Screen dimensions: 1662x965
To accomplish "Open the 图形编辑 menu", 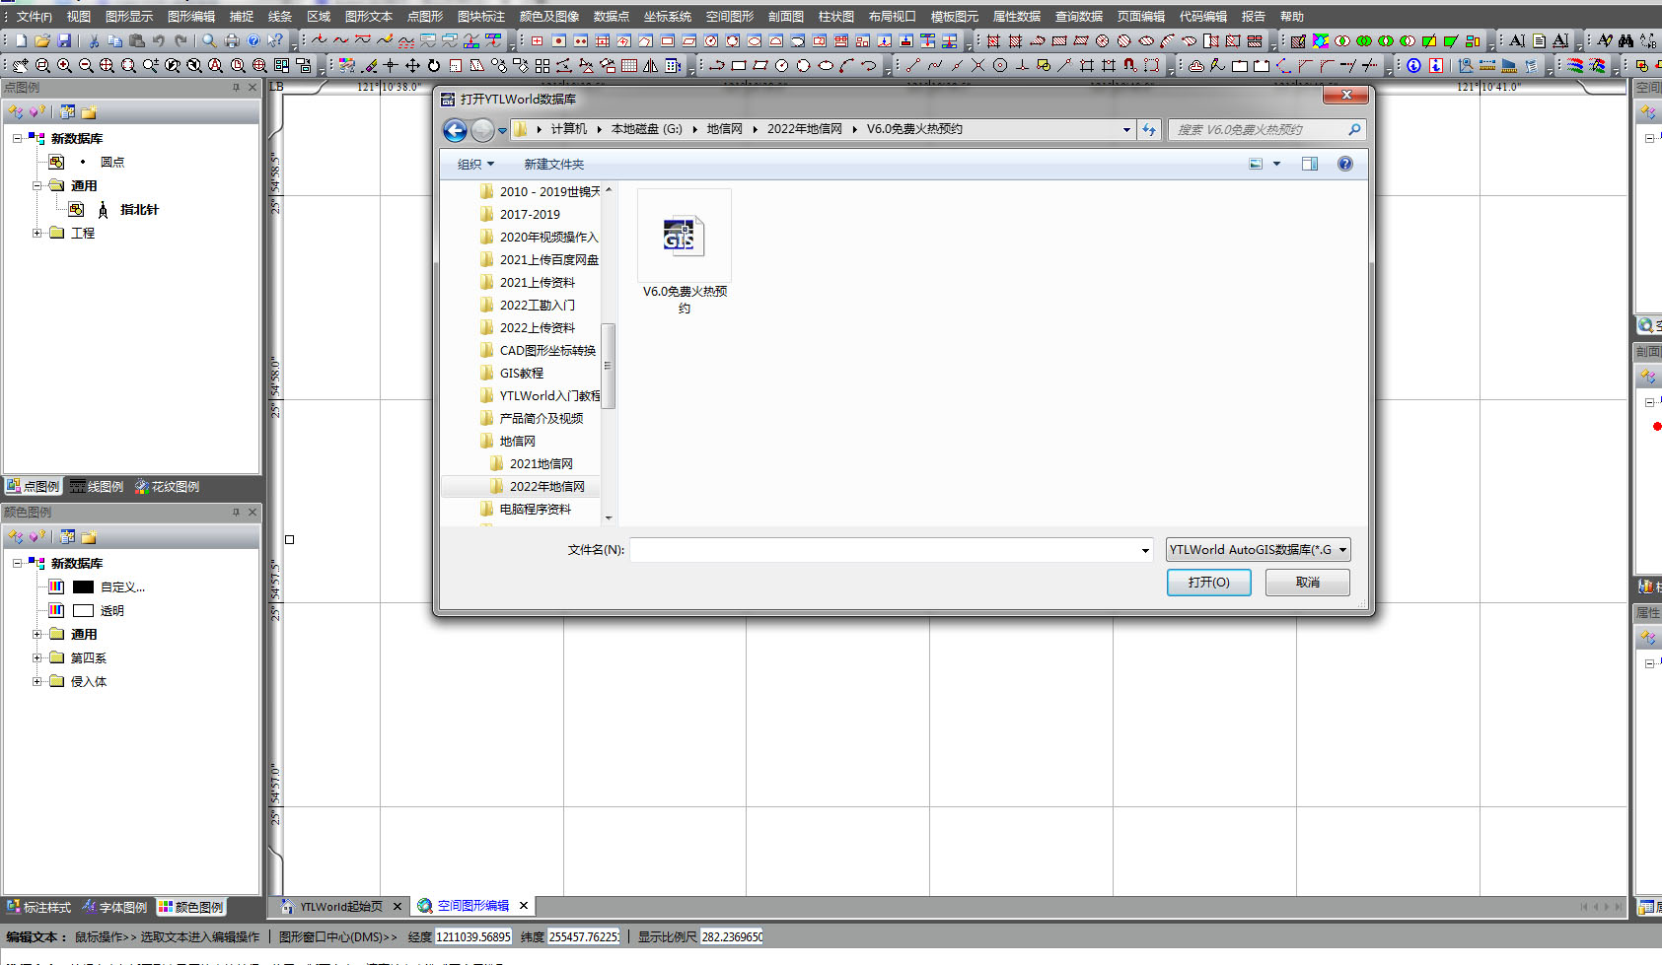I will (191, 17).
